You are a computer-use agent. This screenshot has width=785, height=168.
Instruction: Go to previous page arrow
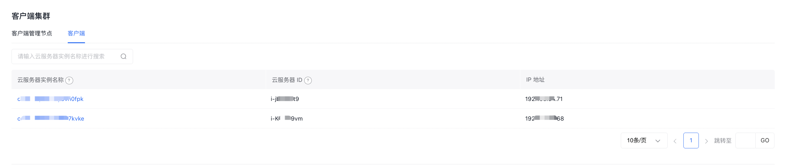[675, 141]
